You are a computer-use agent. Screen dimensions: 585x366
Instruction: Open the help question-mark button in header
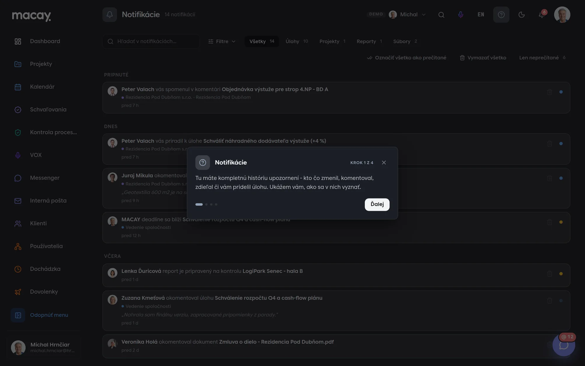[x=501, y=15]
